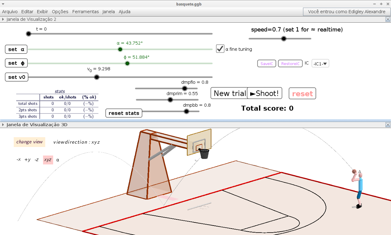
Task: Open the Editar menu
Action: tap(27, 12)
